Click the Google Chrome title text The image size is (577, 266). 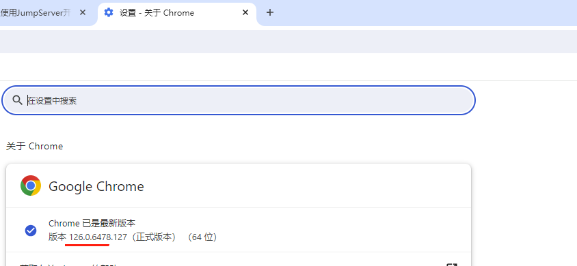coord(96,186)
